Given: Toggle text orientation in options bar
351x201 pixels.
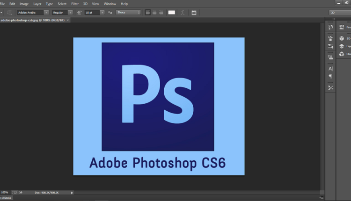Looking at the screenshot, I should click(10, 13).
